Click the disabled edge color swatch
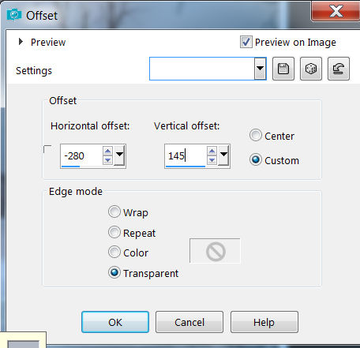Image resolution: width=360 pixels, height=348 pixels. click(x=215, y=251)
